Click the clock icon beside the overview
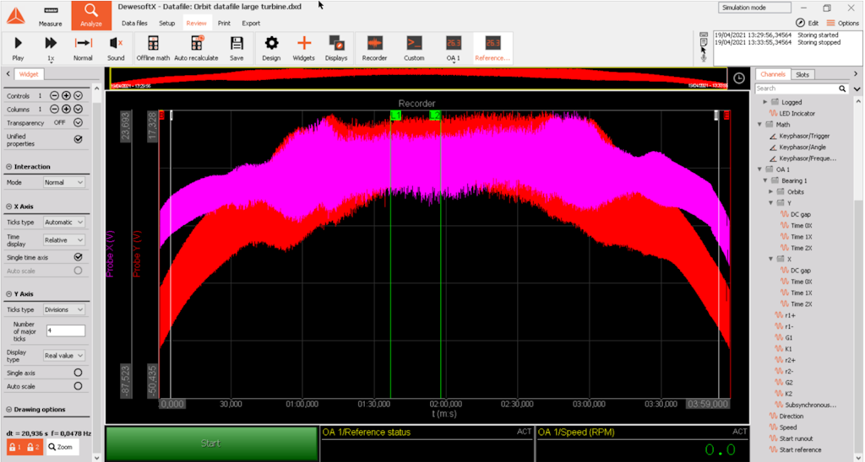The width and height of the screenshot is (865, 462). (739, 78)
